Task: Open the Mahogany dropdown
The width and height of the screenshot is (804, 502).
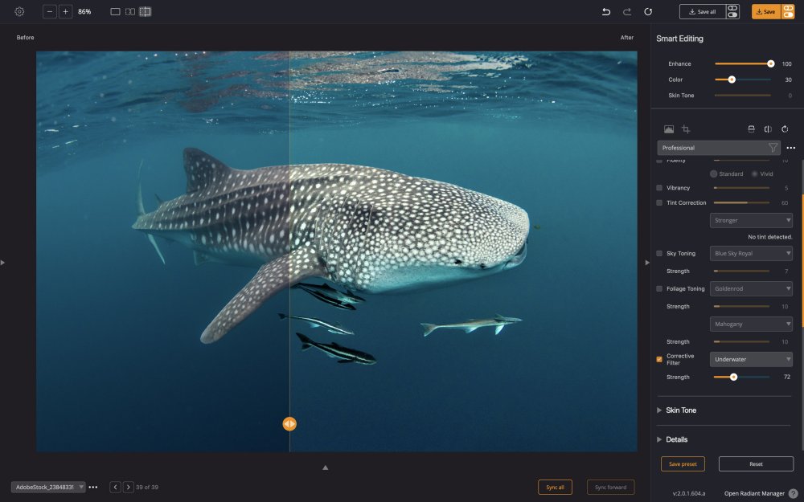Action: 751,324
